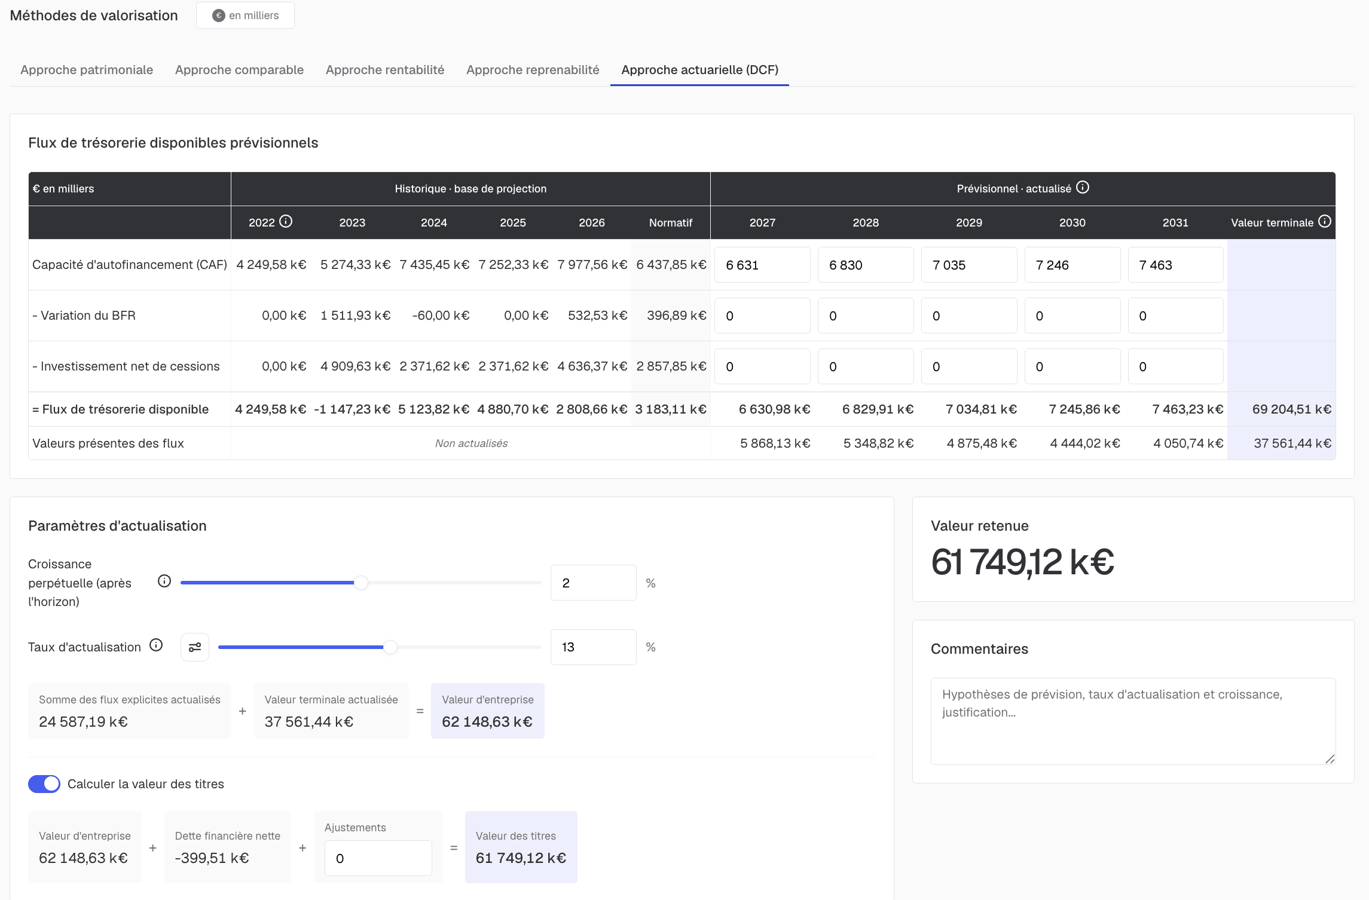
Task: Click the Dette financière nette -399,51 k€ value
Action: (x=212, y=858)
